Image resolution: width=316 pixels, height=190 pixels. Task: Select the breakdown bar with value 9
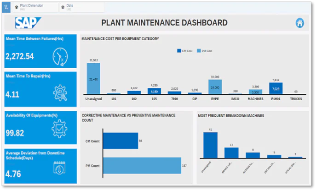pos(253,155)
